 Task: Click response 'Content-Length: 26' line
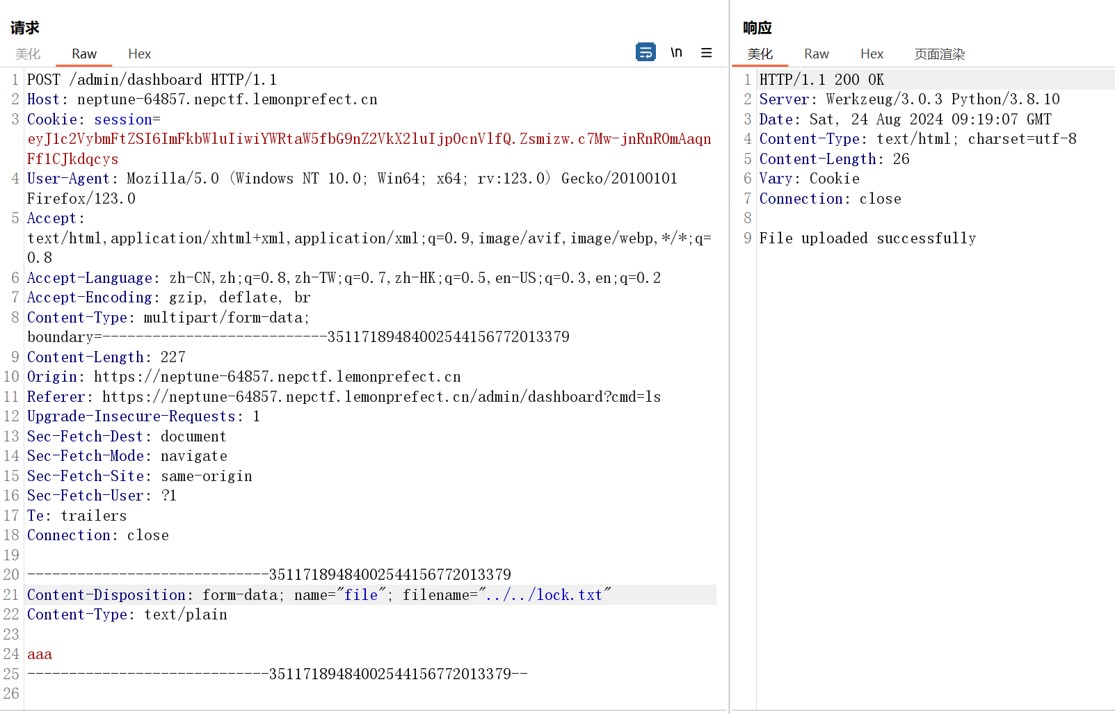pyautogui.click(x=834, y=159)
